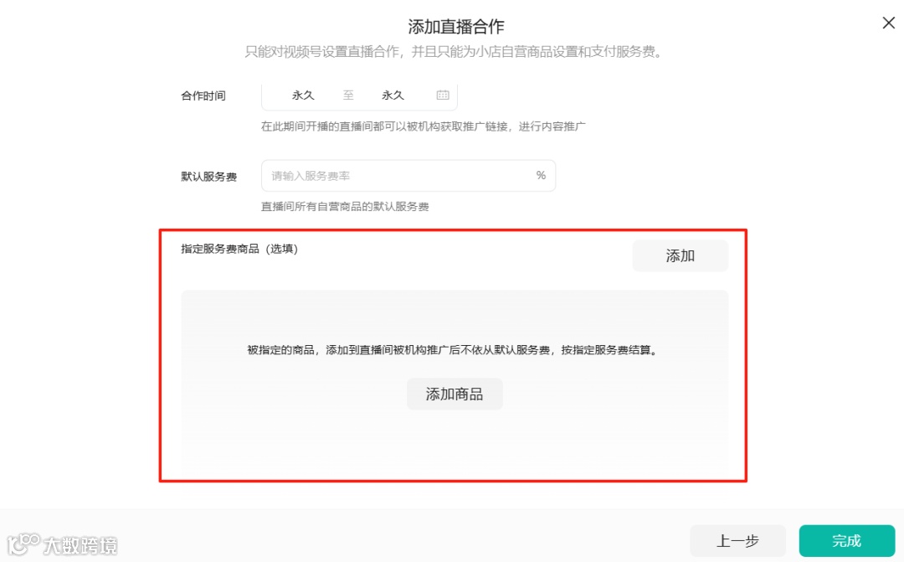Click the 添加商品 button in empty list
904x562 pixels.
(x=455, y=394)
